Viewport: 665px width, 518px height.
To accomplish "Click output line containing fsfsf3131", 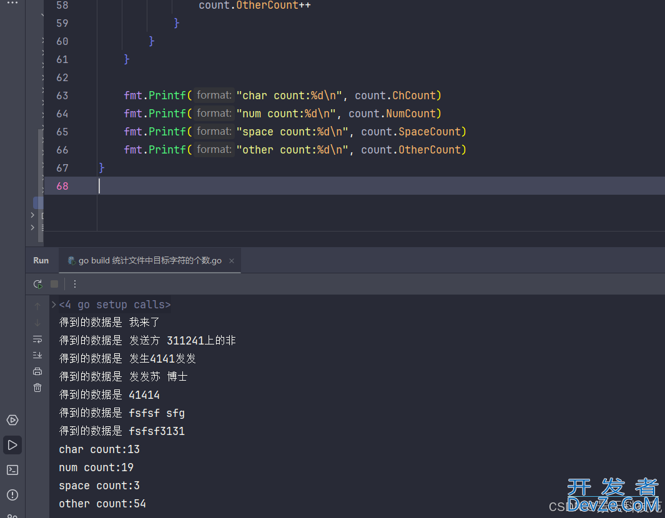I will coord(122,431).
